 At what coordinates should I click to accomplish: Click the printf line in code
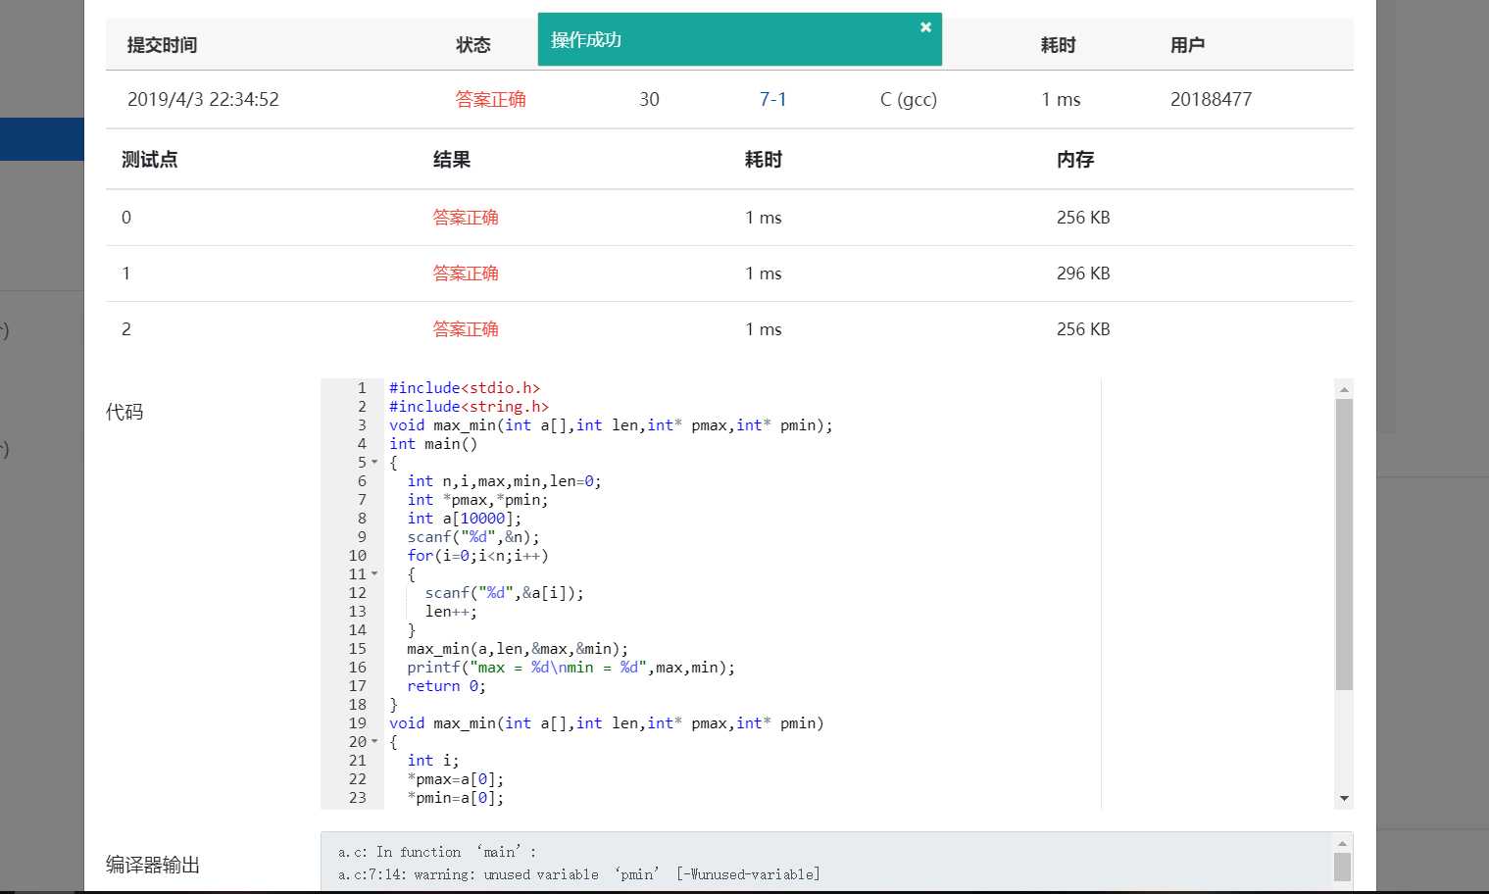[571, 668]
